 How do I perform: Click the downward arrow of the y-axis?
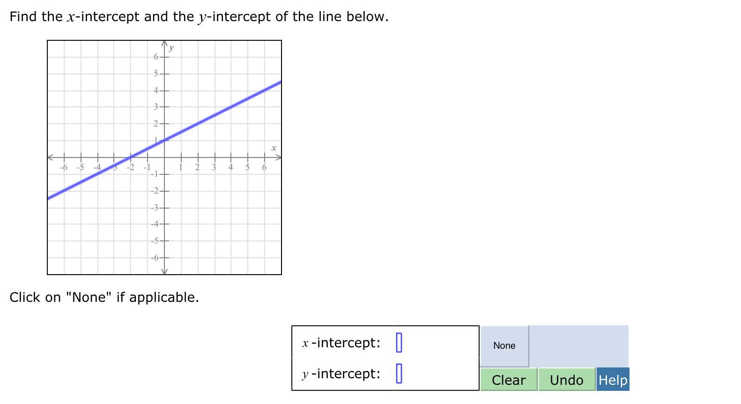164,271
